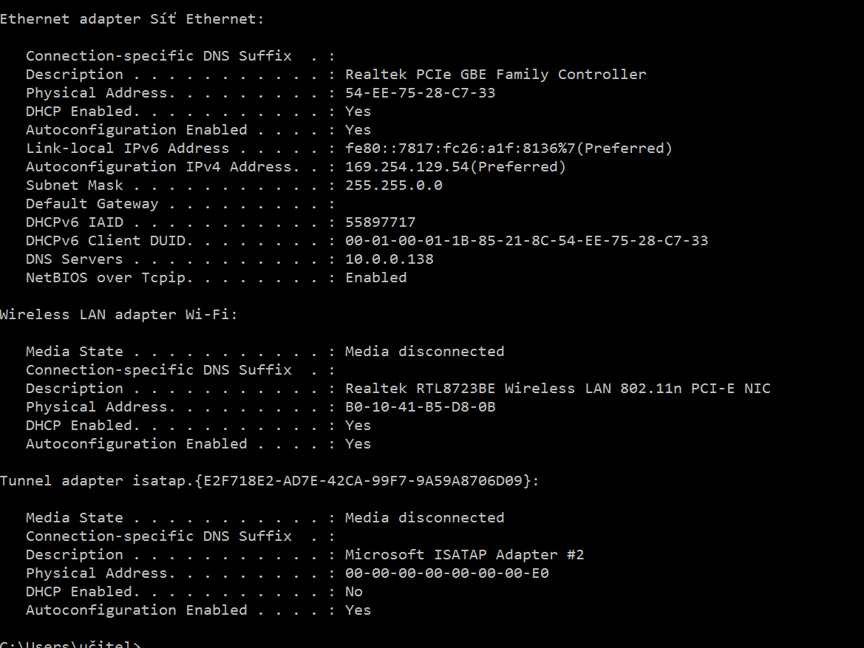Click the Ethernet adapter Síť Ethernet heading
Screen dimensions: 864x648
pos(132,19)
